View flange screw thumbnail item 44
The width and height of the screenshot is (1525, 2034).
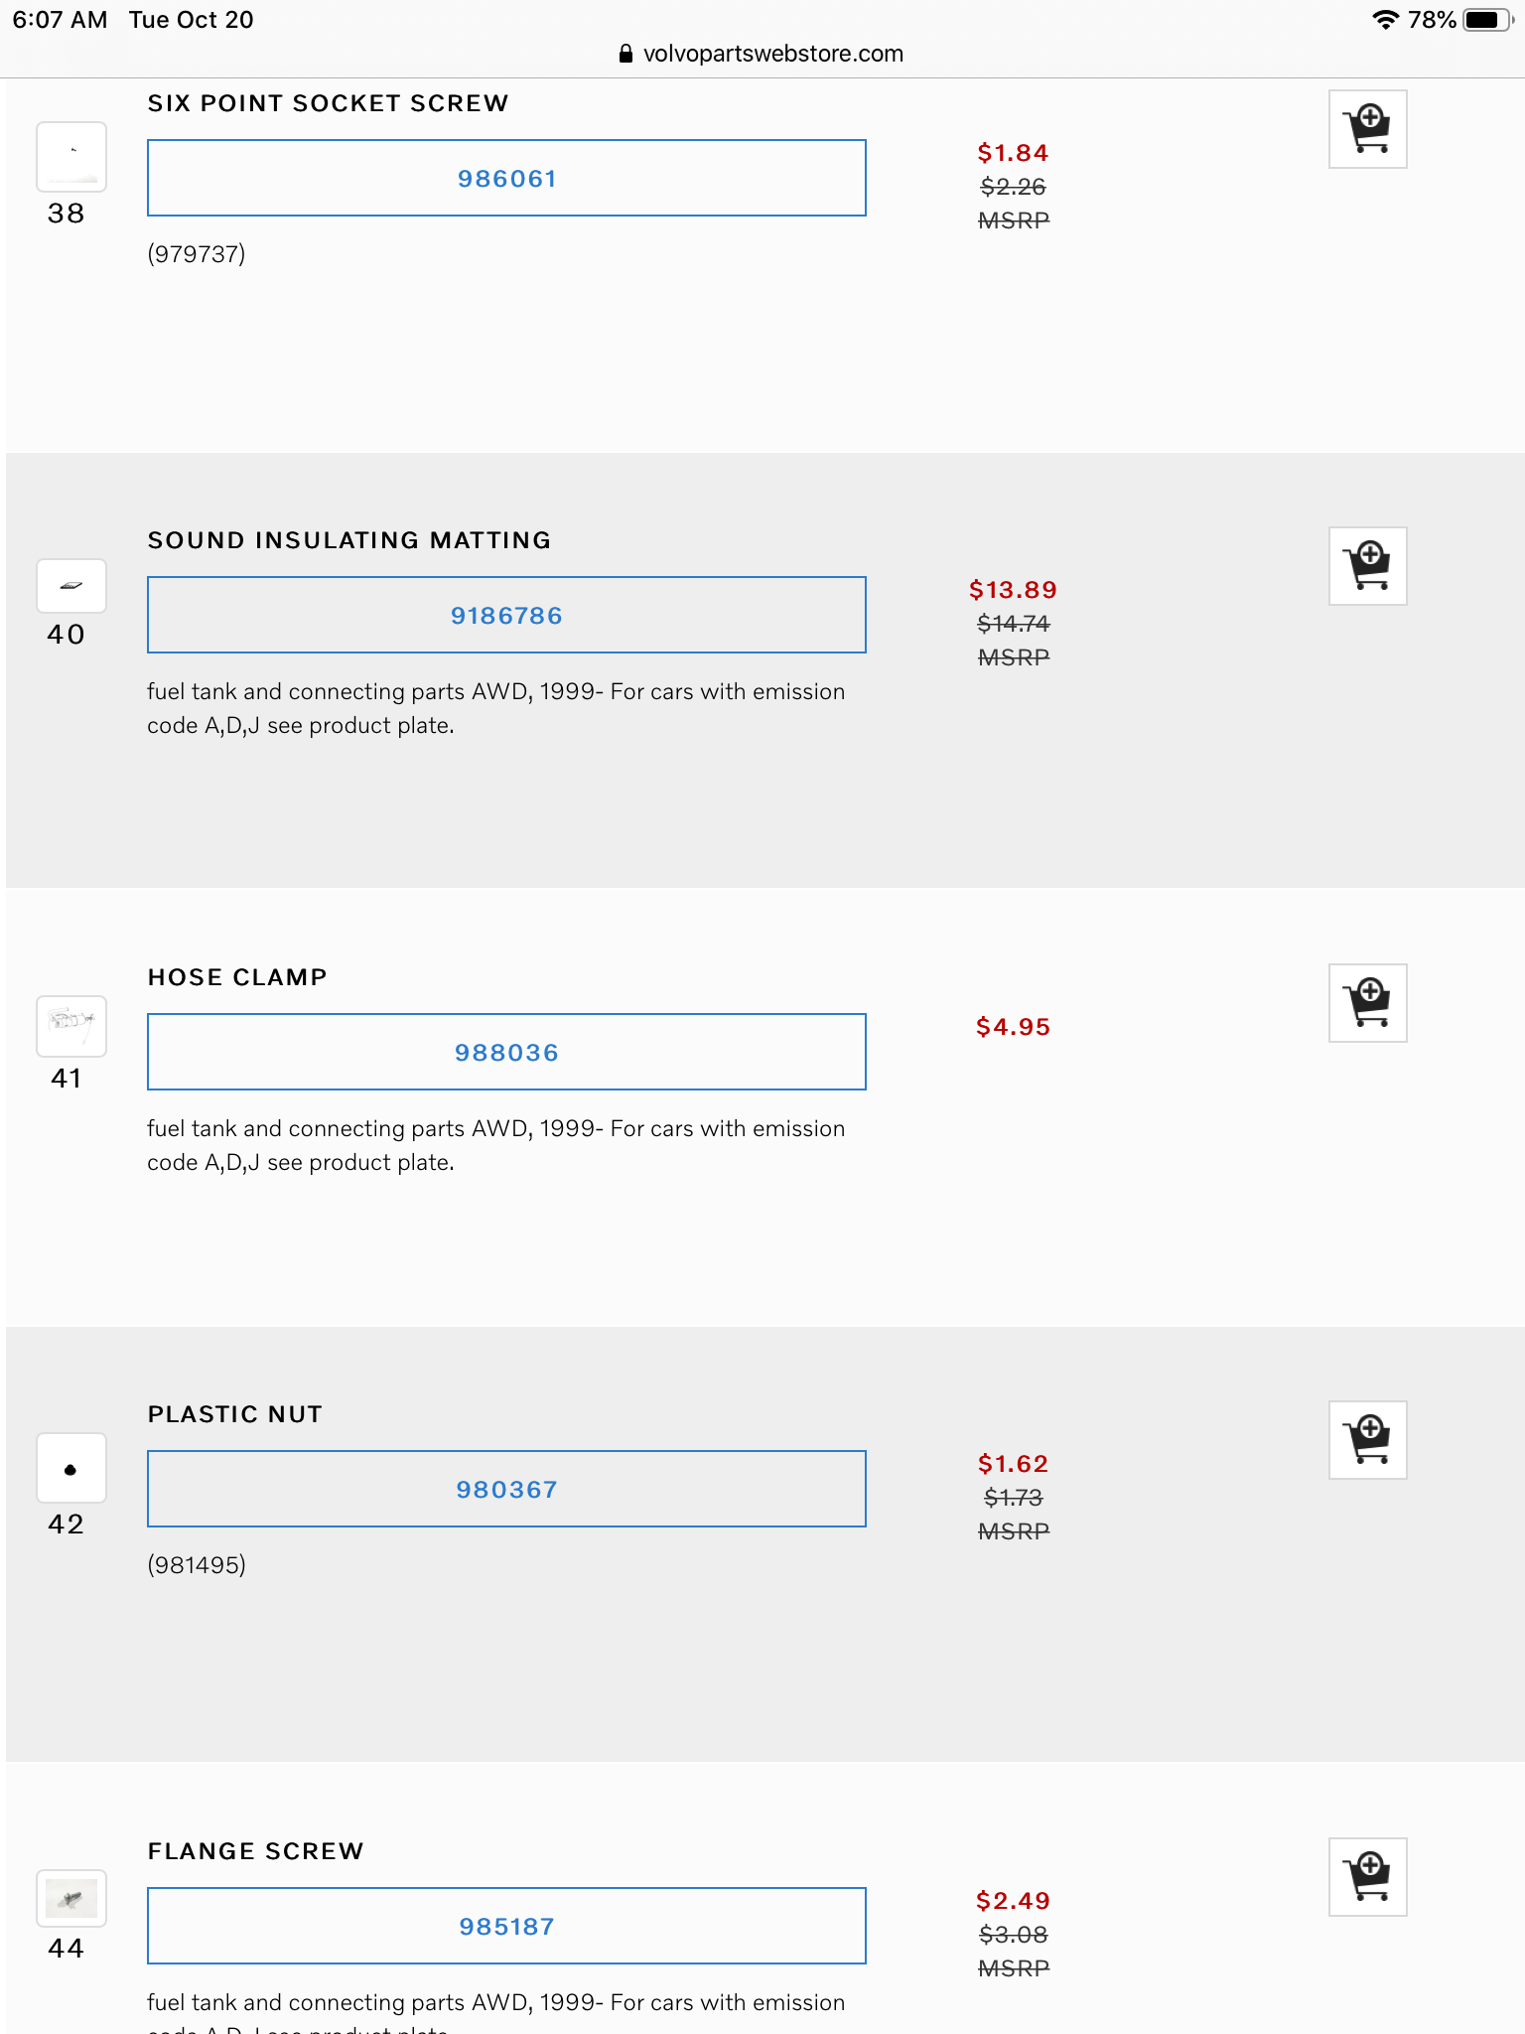pyautogui.click(x=71, y=1899)
